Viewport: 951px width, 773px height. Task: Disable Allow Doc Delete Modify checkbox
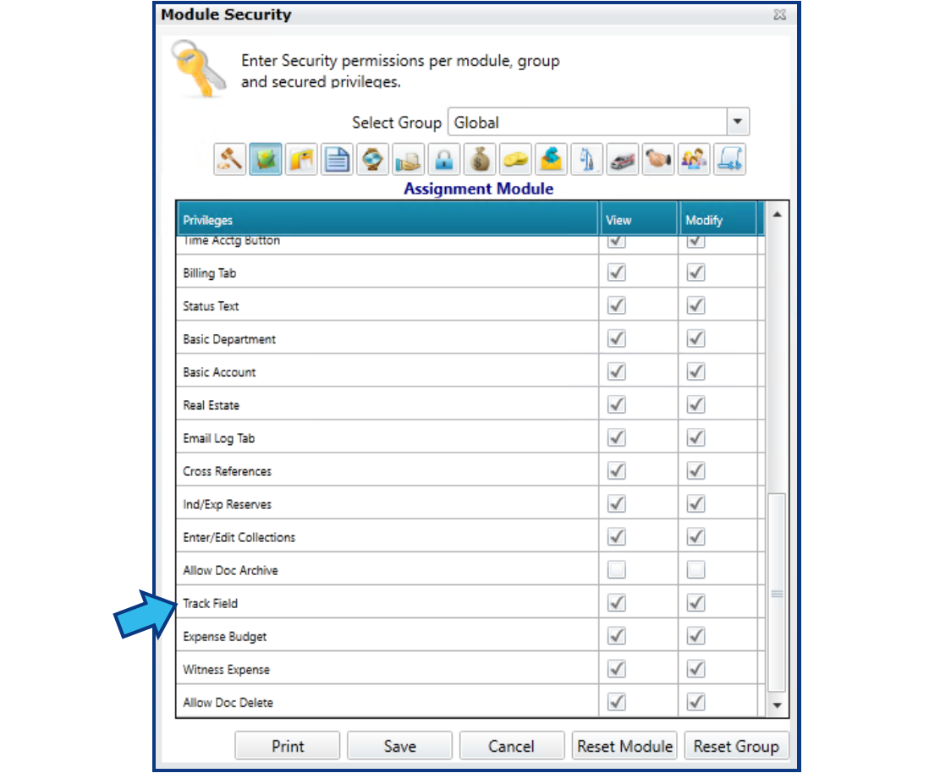click(x=695, y=702)
